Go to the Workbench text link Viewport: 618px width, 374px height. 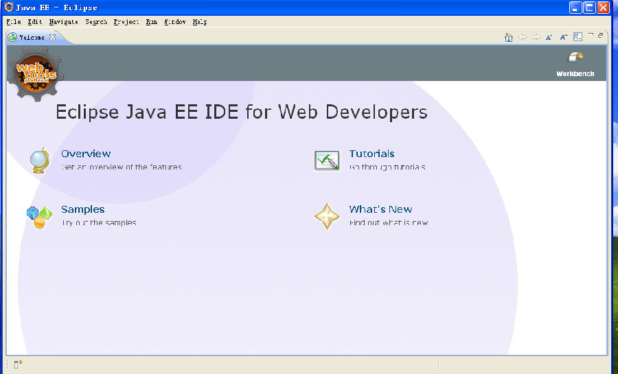point(575,73)
